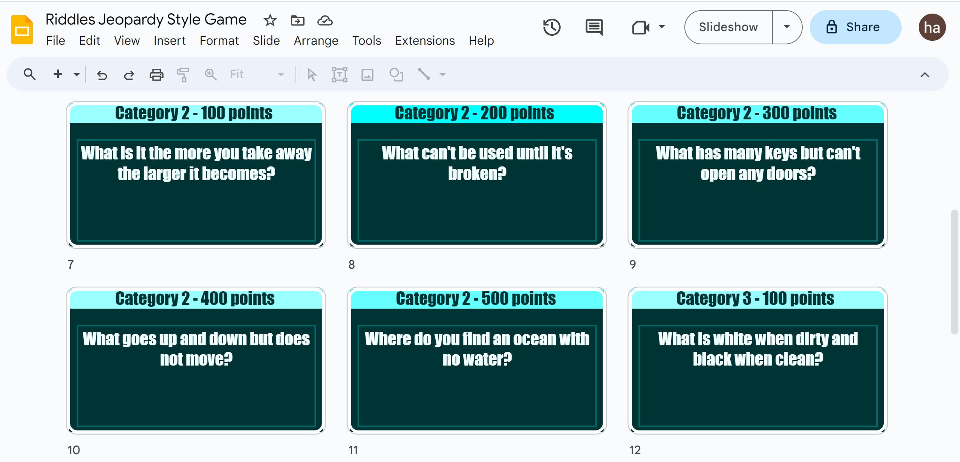Check document saved cloud status

[325, 20]
